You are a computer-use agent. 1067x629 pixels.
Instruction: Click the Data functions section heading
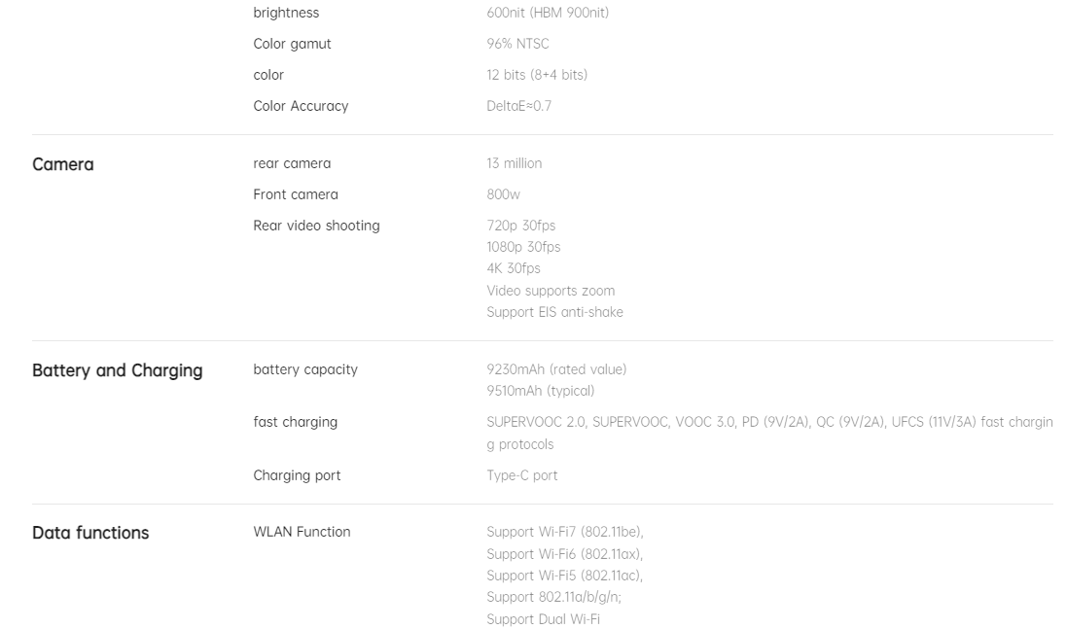coord(90,533)
